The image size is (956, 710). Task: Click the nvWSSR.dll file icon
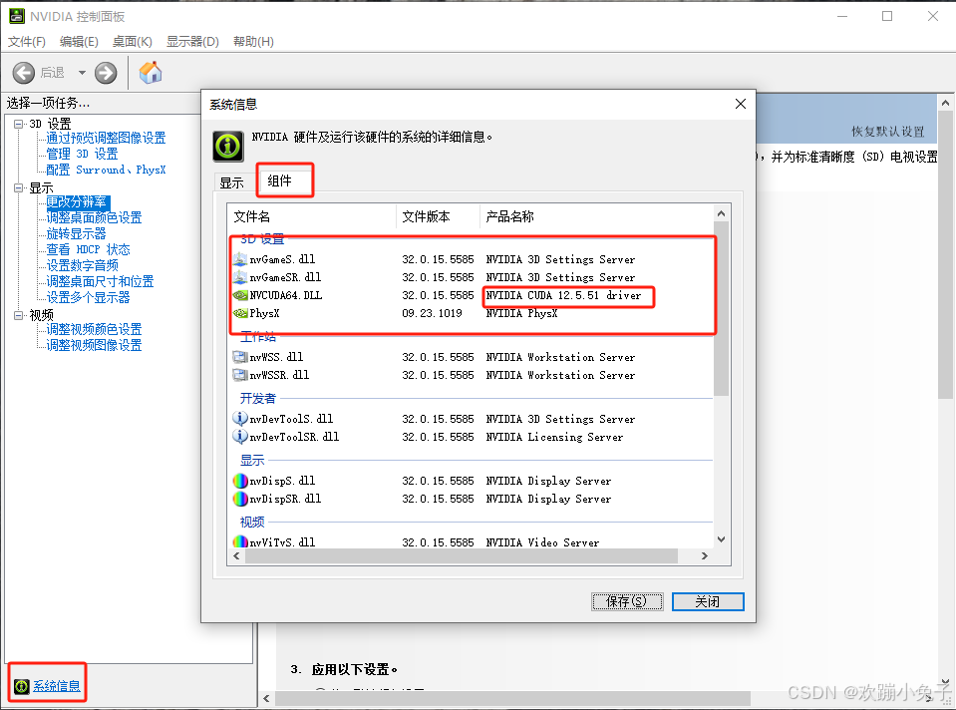[240, 375]
